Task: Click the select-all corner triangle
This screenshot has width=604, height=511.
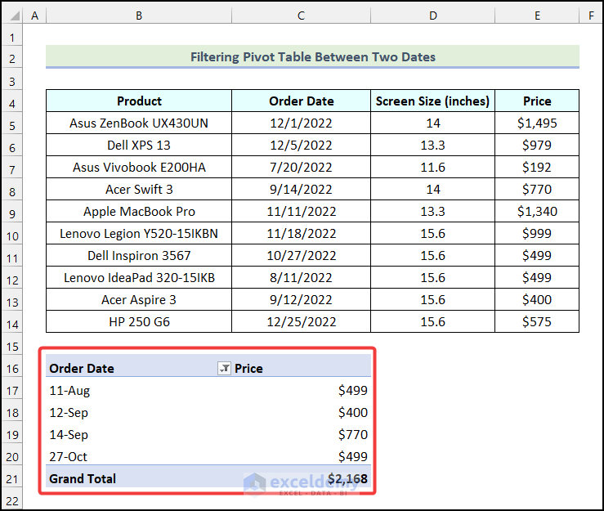Action: tap(11, 16)
